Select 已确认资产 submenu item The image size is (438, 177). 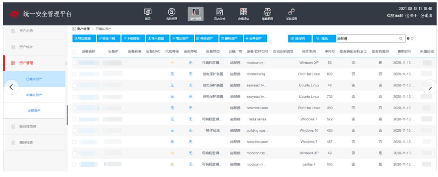[34, 79]
